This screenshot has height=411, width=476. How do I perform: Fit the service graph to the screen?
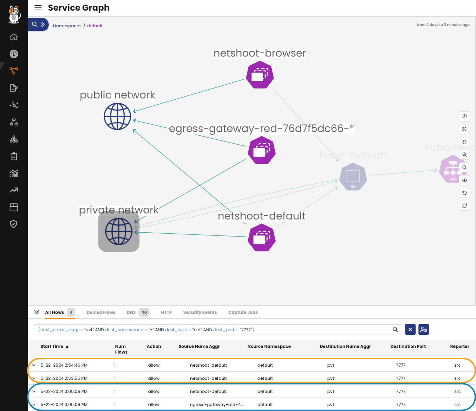(x=464, y=129)
